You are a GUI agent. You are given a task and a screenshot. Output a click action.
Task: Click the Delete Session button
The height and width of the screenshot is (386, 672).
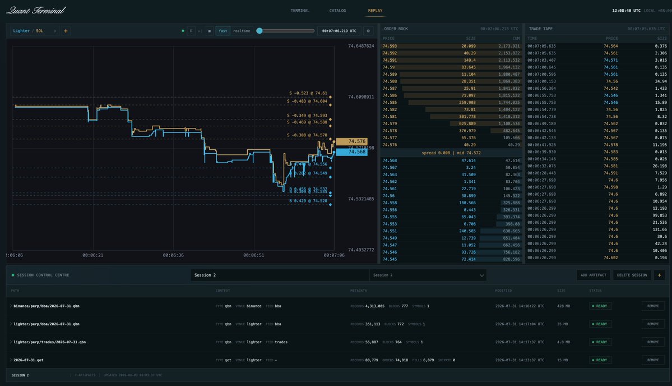632,275
